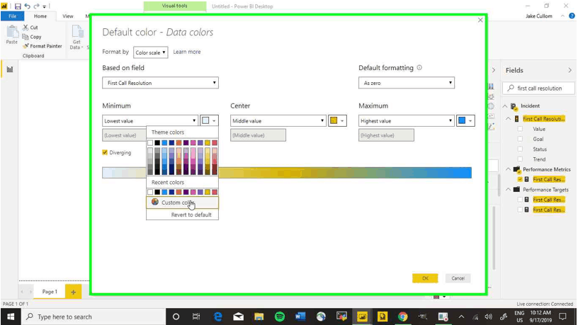Click the Paste clipboard icon
Screen dimensions: 578x325
coord(12,32)
